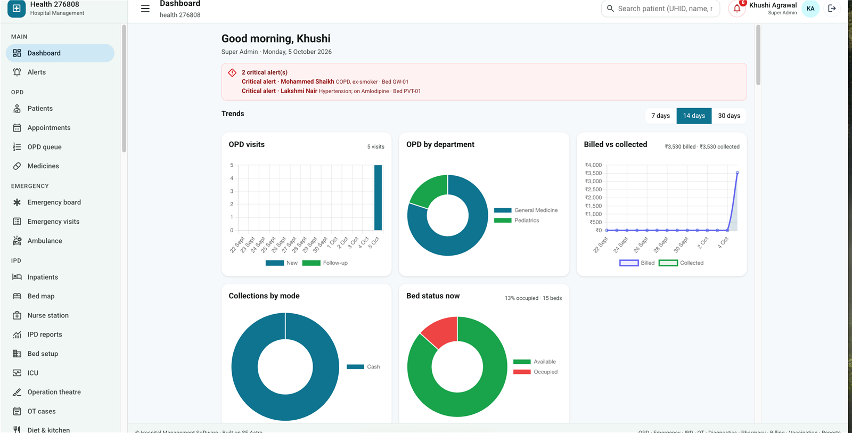This screenshot has height=433, width=852.
Task: Click the Emergency board asterisk icon
Action: [x=17, y=202]
